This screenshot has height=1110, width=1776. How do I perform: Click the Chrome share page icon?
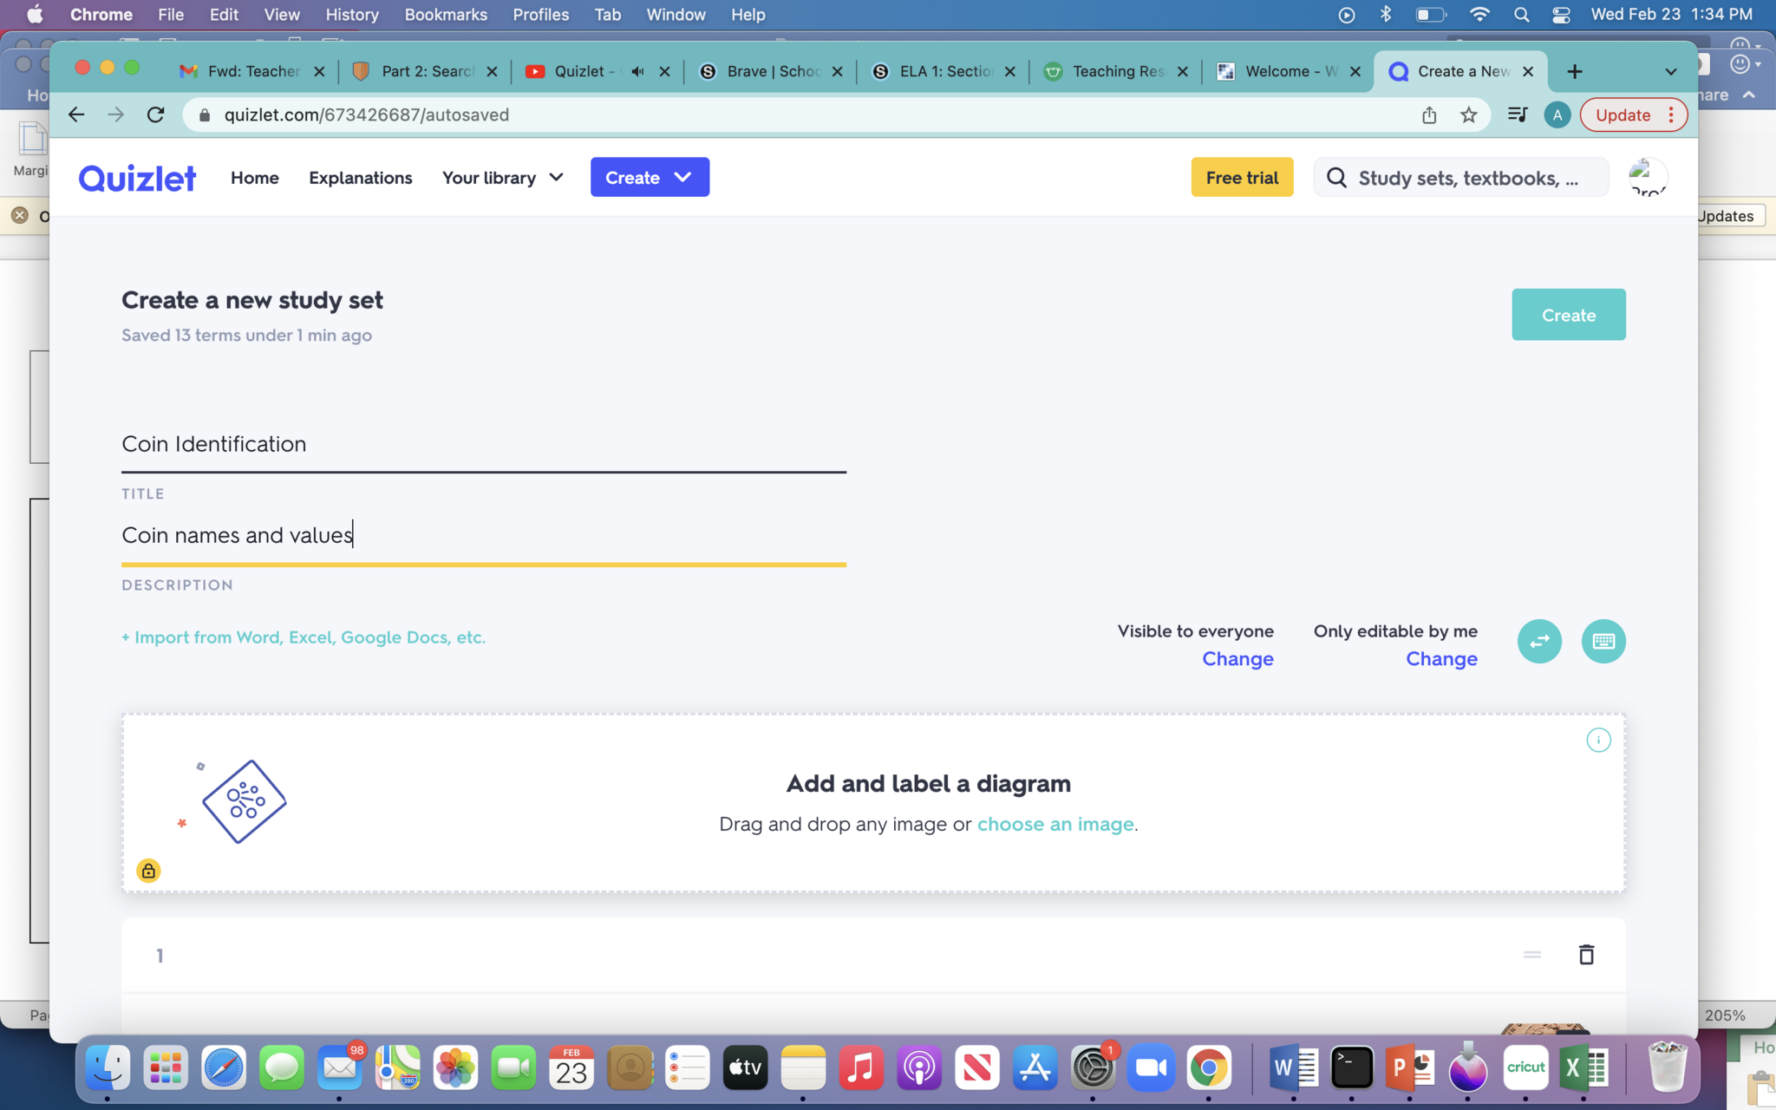1429,114
